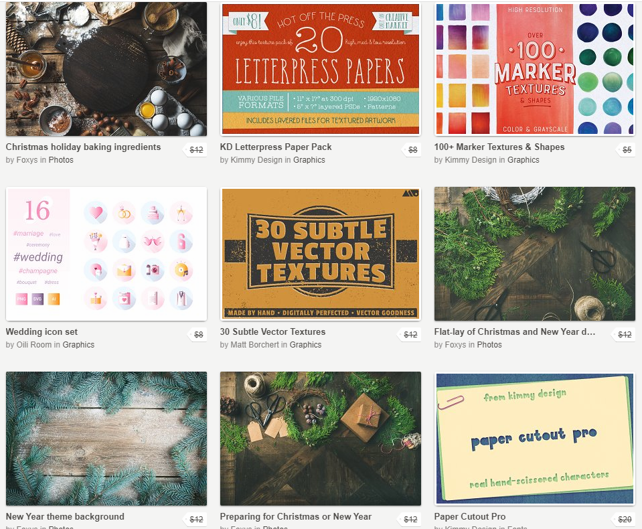The width and height of the screenshot is (642, 529).
Task: Open the Oili Room author link
Action: [34, 345]
